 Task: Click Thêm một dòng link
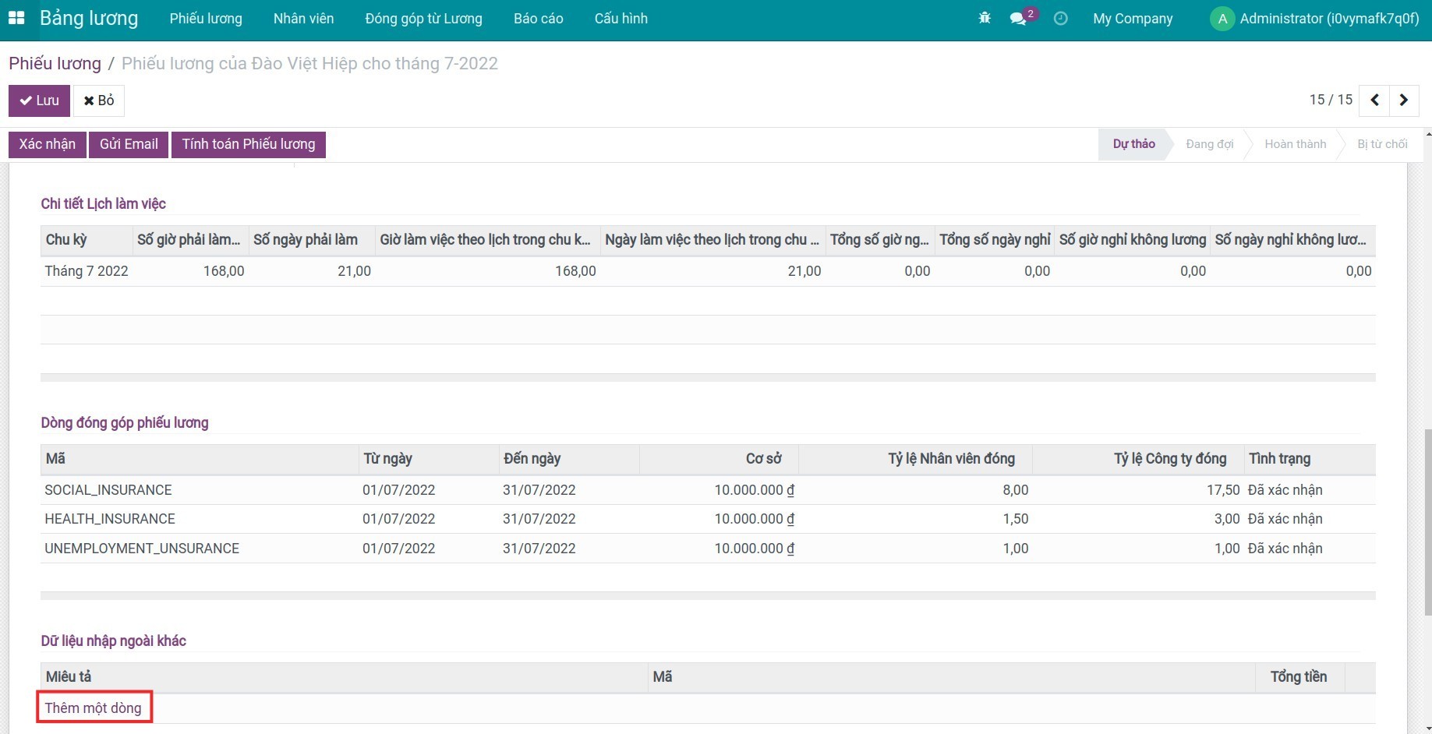coord(93,708)
